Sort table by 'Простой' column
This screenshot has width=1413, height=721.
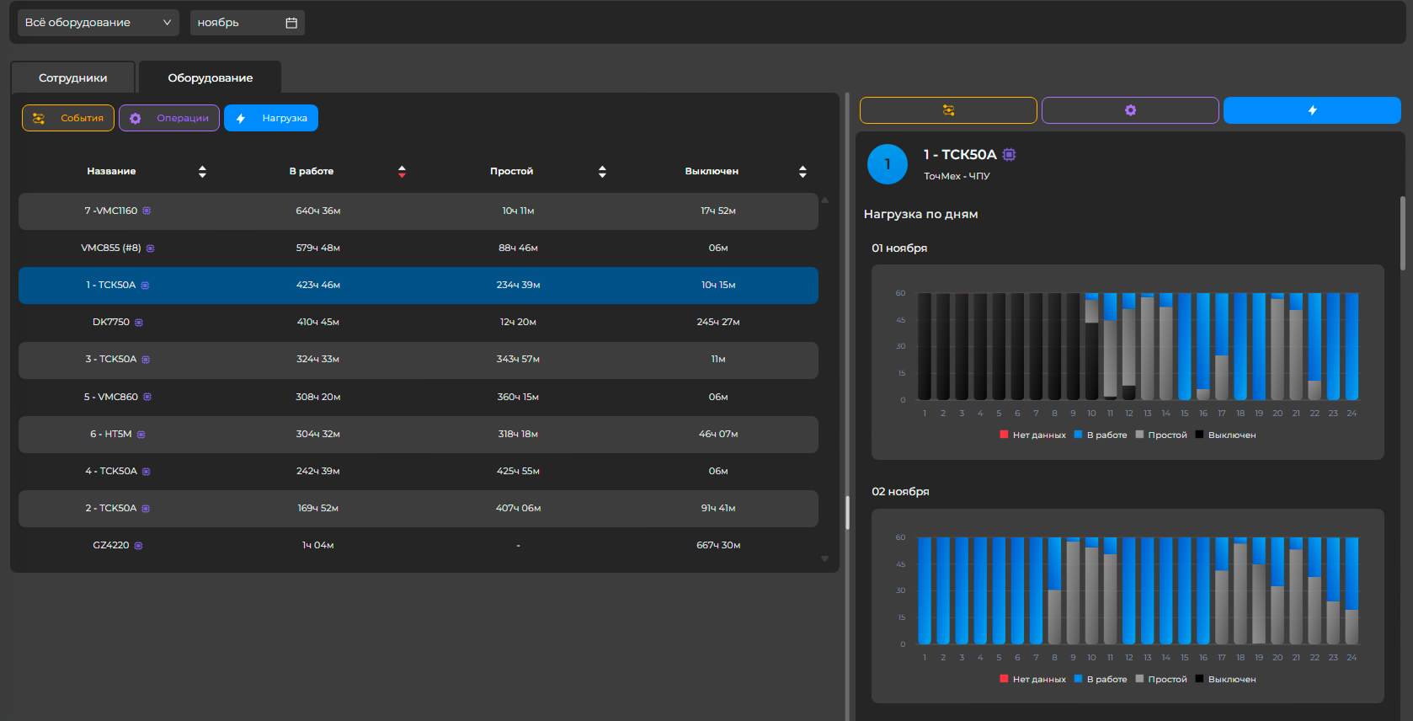coord(602,172)
